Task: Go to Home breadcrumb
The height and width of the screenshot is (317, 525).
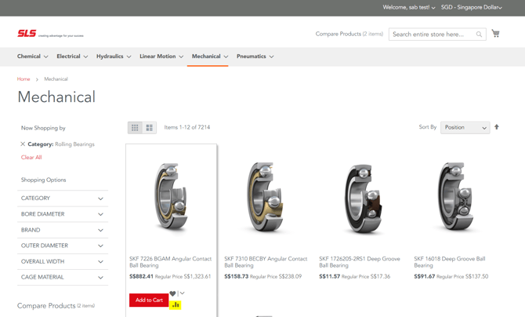Action: coord(24,78)
